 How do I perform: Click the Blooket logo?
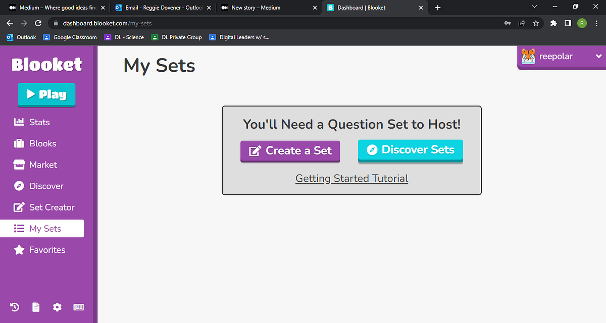(x=46, y=64)
